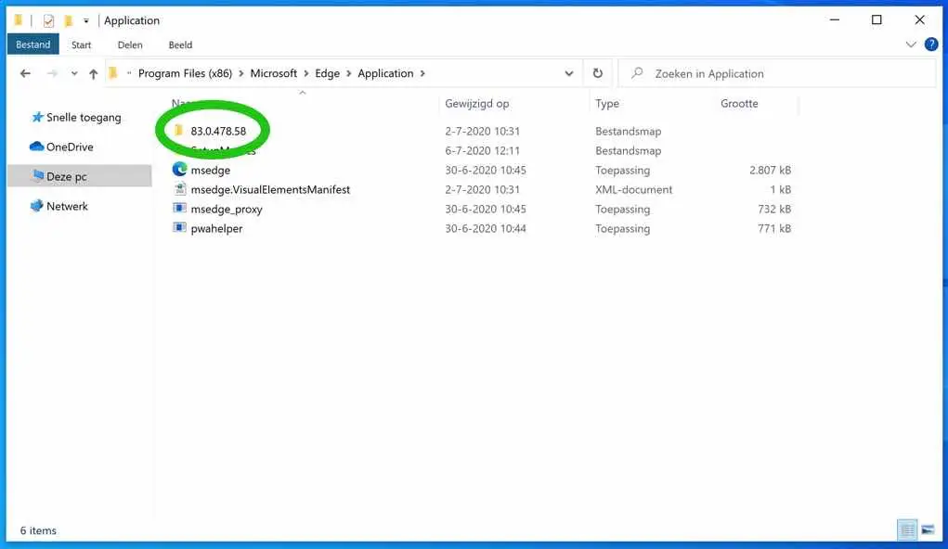The height and width of the screenshot is (549, 948).
Task: Select the pwahelper application icon
Action: 179,228
